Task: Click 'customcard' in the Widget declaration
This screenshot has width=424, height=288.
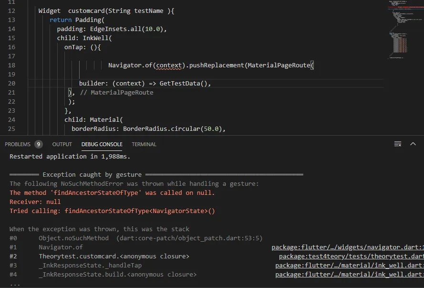Action: click(86, 11)
